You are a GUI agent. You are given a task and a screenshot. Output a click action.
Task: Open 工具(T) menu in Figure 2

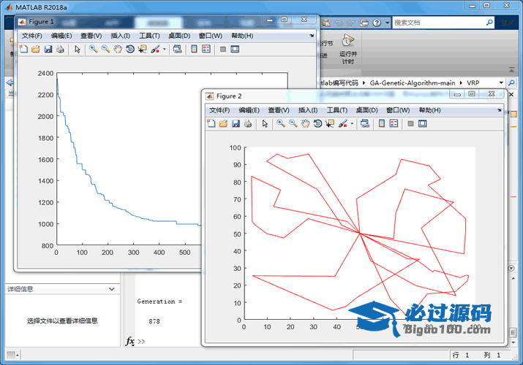[337, 110]
